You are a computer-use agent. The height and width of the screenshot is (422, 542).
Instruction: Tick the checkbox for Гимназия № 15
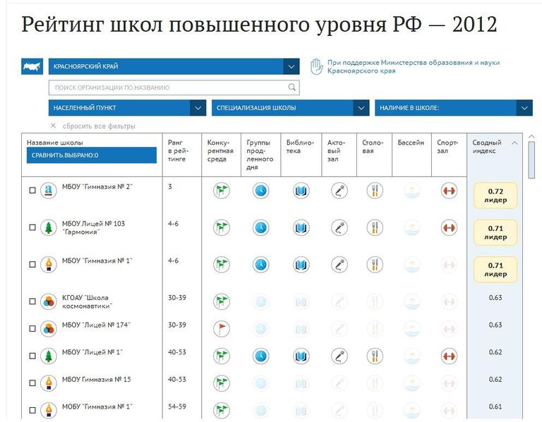[x=32, y=383]
